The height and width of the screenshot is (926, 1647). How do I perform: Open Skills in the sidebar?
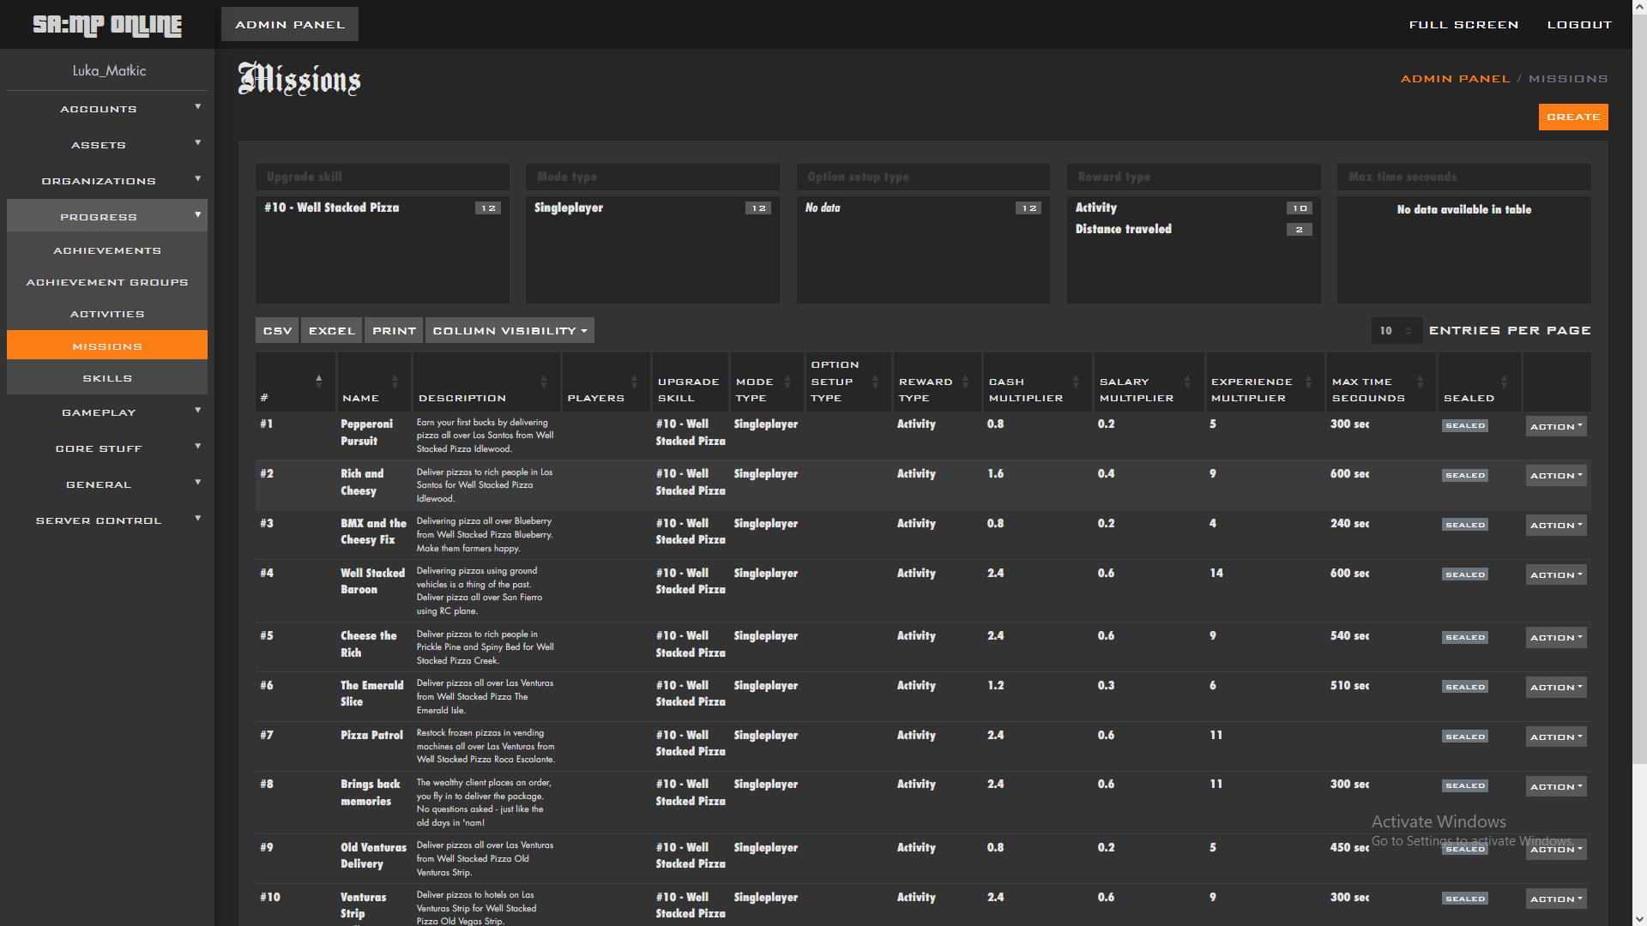tap(106, 378)
